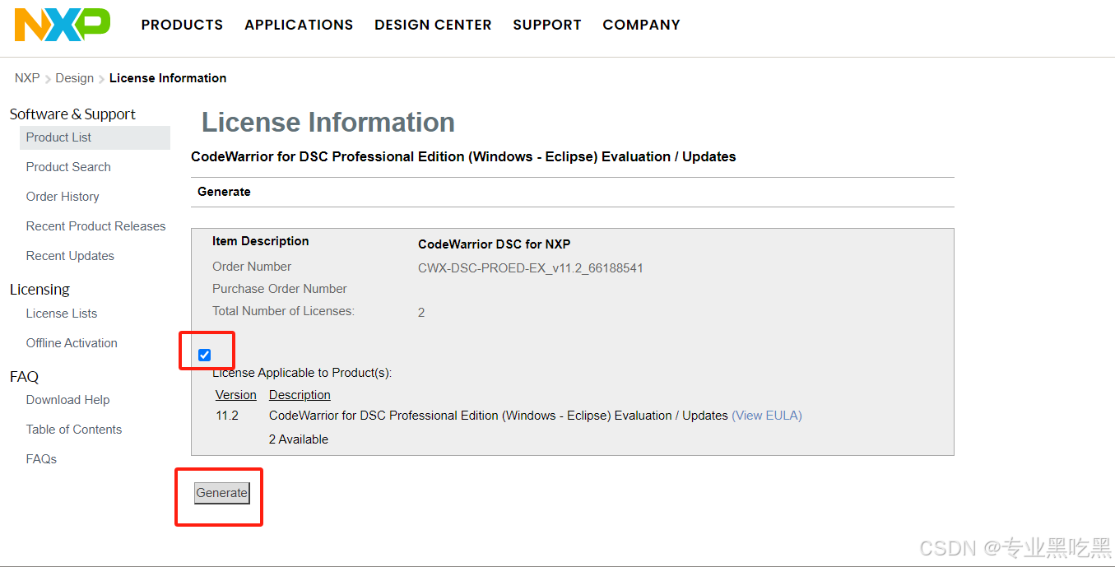Open the COMPANY menu
Viewport: 1115px width, 567px height.
[x=641, y=25]
